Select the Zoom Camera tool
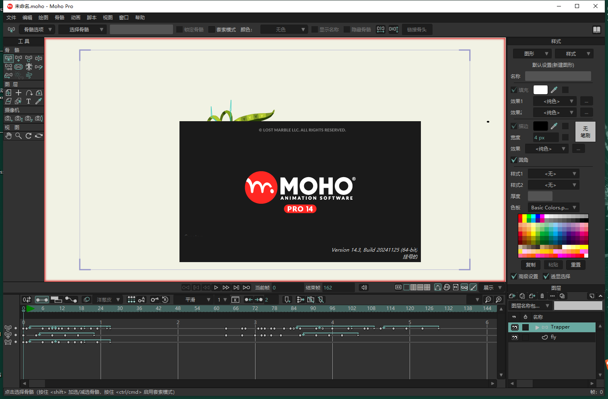Viewport: 608px width, 399px height. coord(19,118)
